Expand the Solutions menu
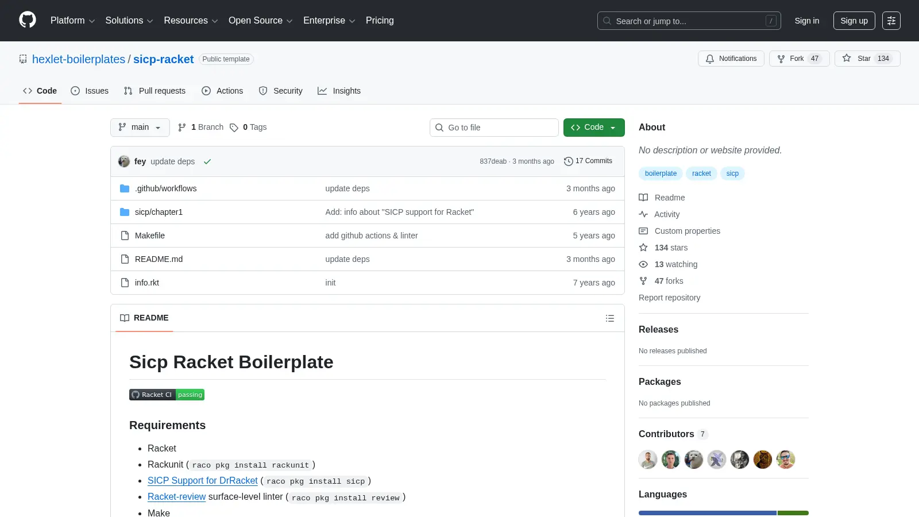Screen dimensions: 919x517 tap(129, 21)
